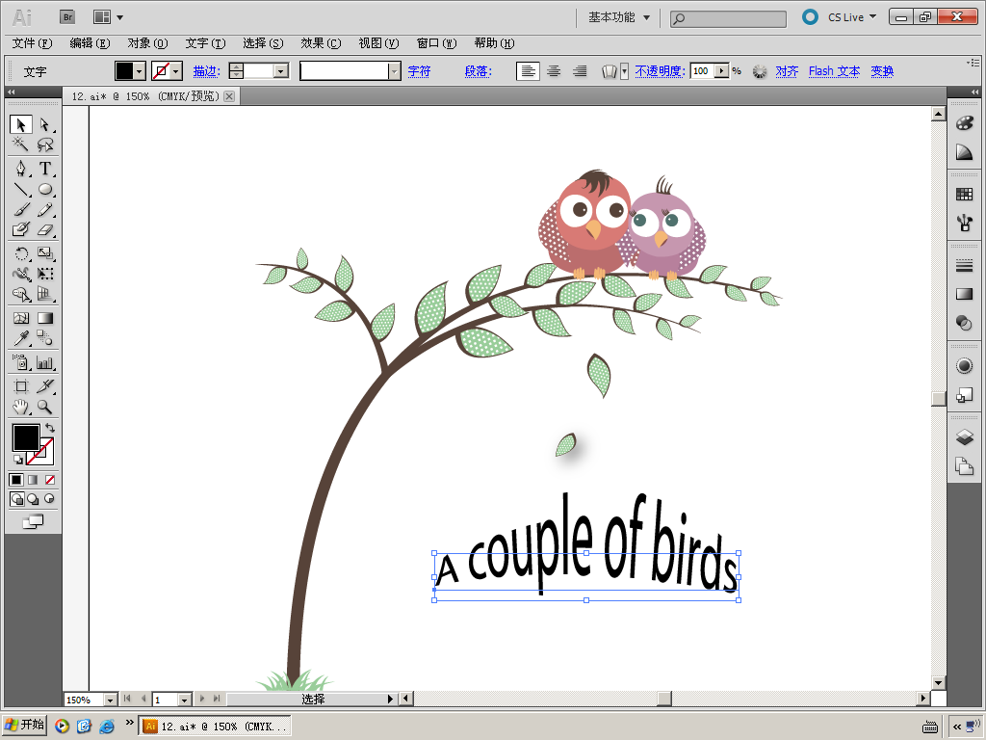The image size is (986, 740).
Task: Click the 不透明度 opacity link
Action: pyautogui.click(x=660, y=71)
